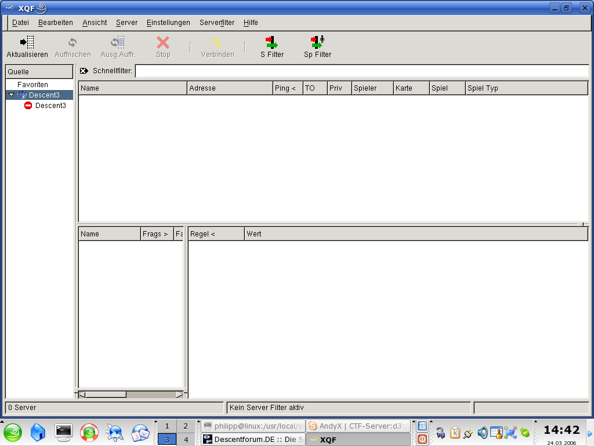
Task: Expand the panel with the right-edge arrow
Action: point(590,433)
